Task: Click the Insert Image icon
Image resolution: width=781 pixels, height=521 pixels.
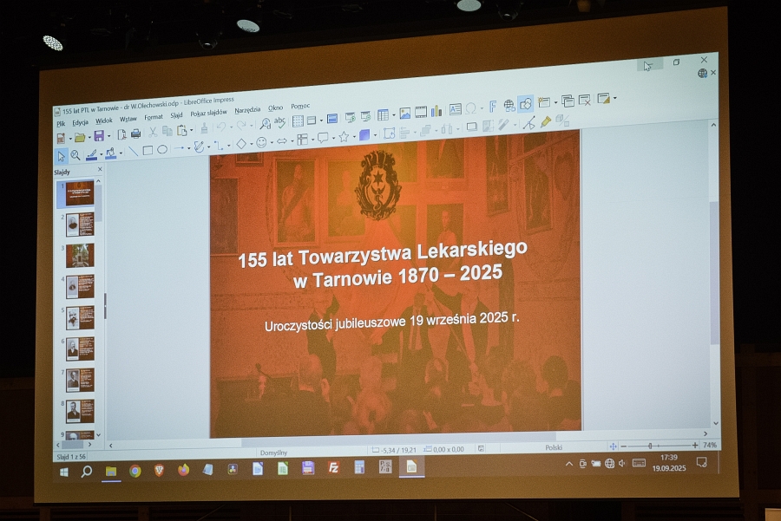Action: 404,113
